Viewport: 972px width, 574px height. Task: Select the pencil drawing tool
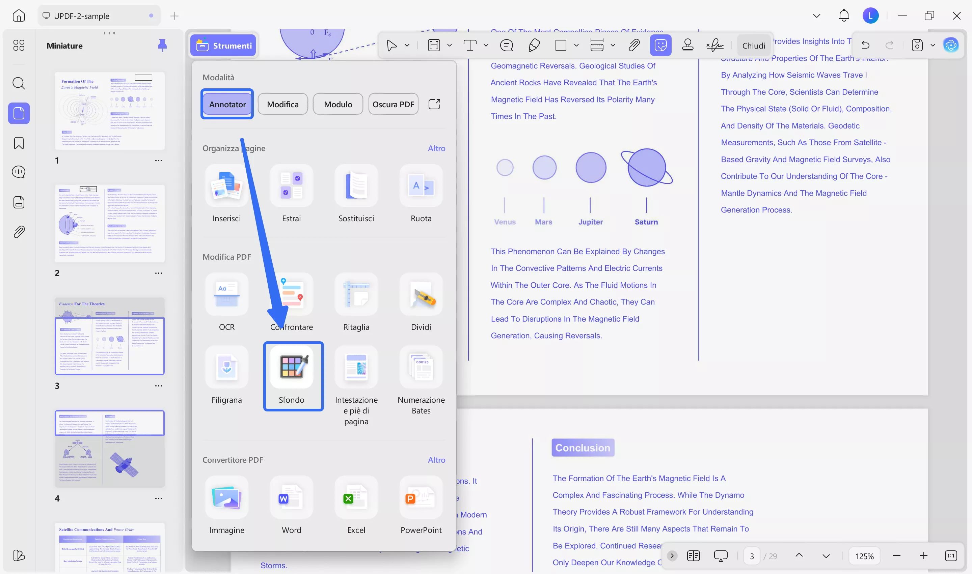click(x=534, y=45)
